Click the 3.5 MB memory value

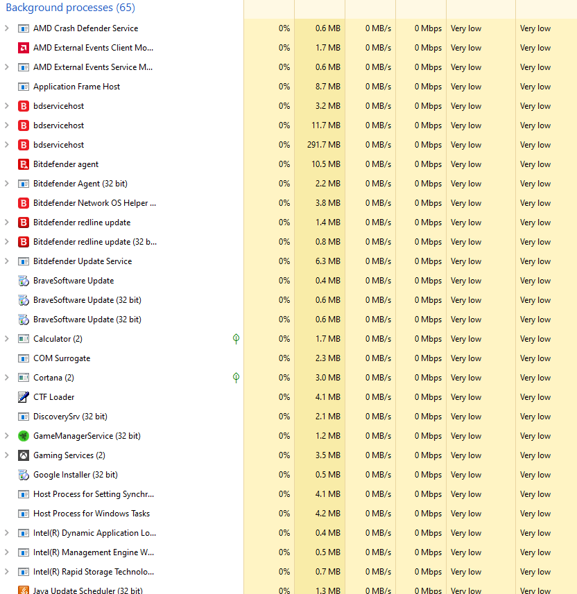(328, 455)
